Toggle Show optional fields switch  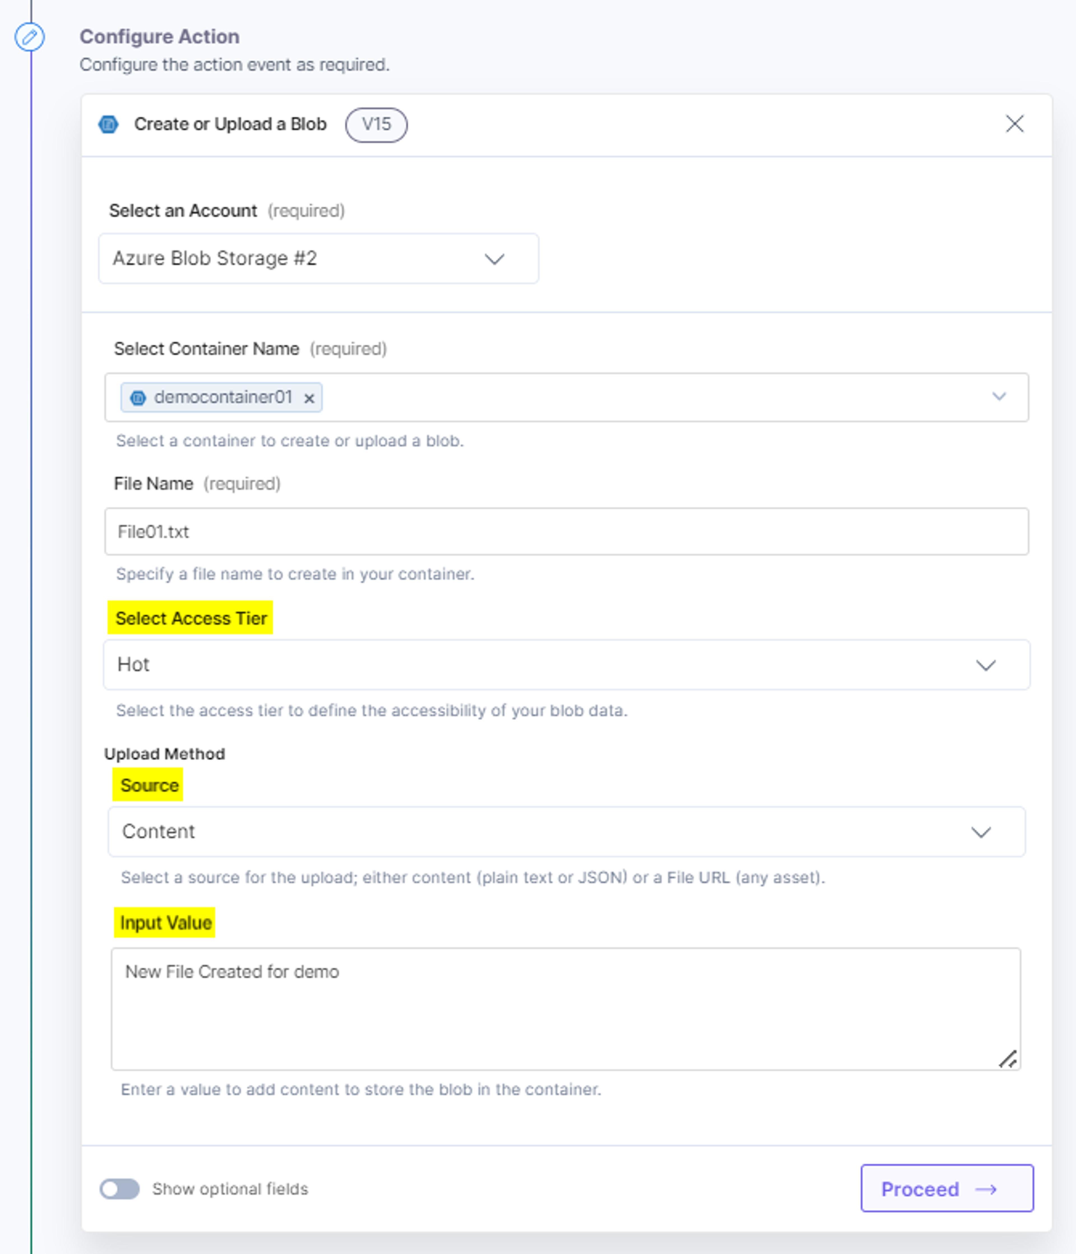[120, 1189]
